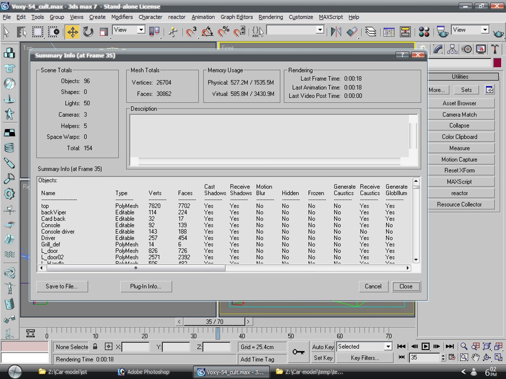This screenshot has height=379, width=506.
Task: Open the Graph Editors menu
Action: pos(236,17)
